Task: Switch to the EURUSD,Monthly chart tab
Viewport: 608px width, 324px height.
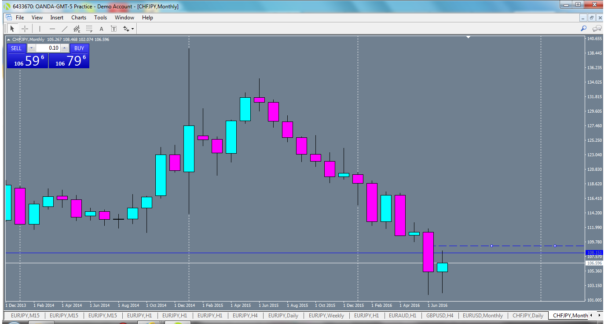Action: [483, 316]
